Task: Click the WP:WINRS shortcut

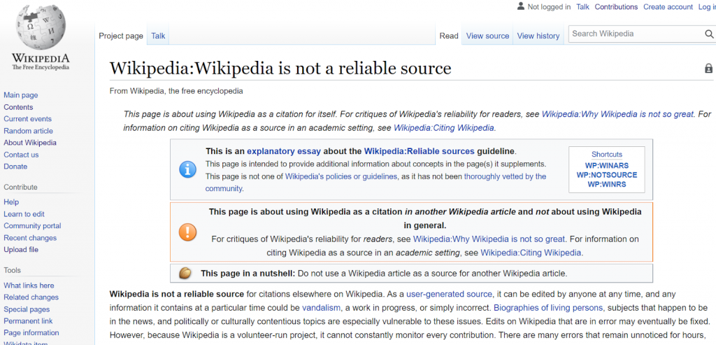Action: (x=606, y=185)
